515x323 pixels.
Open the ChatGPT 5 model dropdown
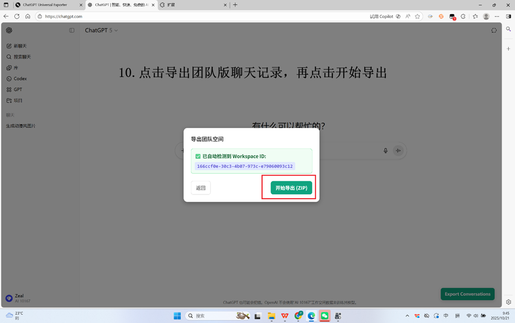click(102, 30)
